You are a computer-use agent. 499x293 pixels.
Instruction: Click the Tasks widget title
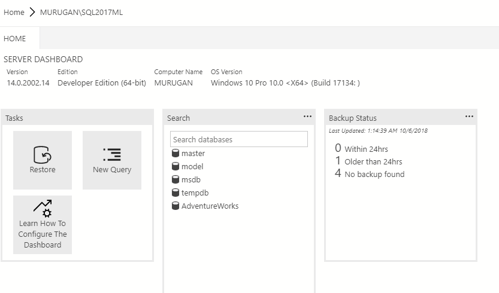point(14,118)
